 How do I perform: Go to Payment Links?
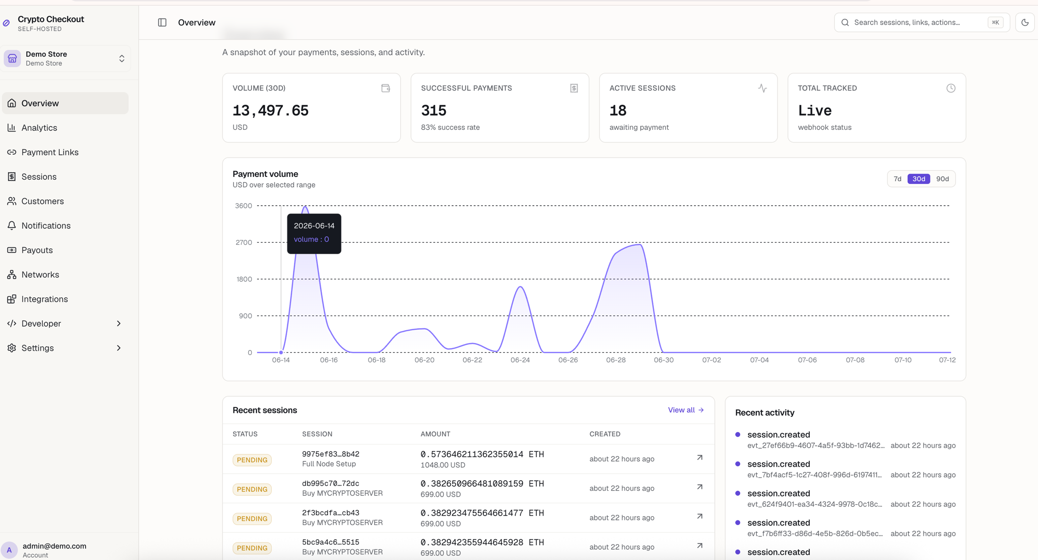65,152
